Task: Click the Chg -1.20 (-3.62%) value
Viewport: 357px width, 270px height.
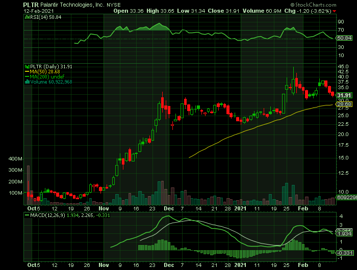Action: [308, 11]
